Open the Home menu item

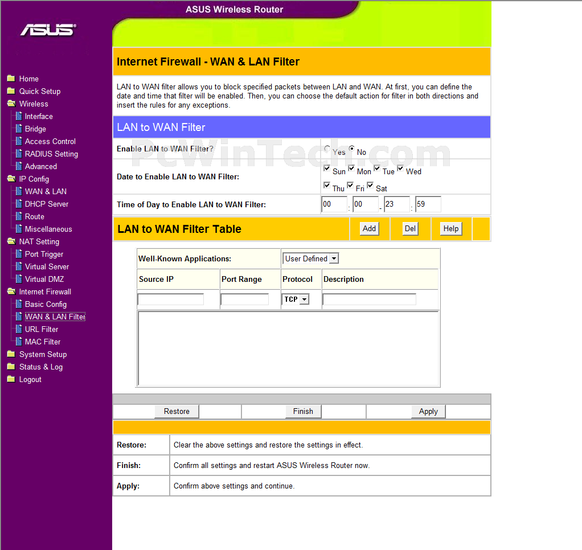point(29,79)
